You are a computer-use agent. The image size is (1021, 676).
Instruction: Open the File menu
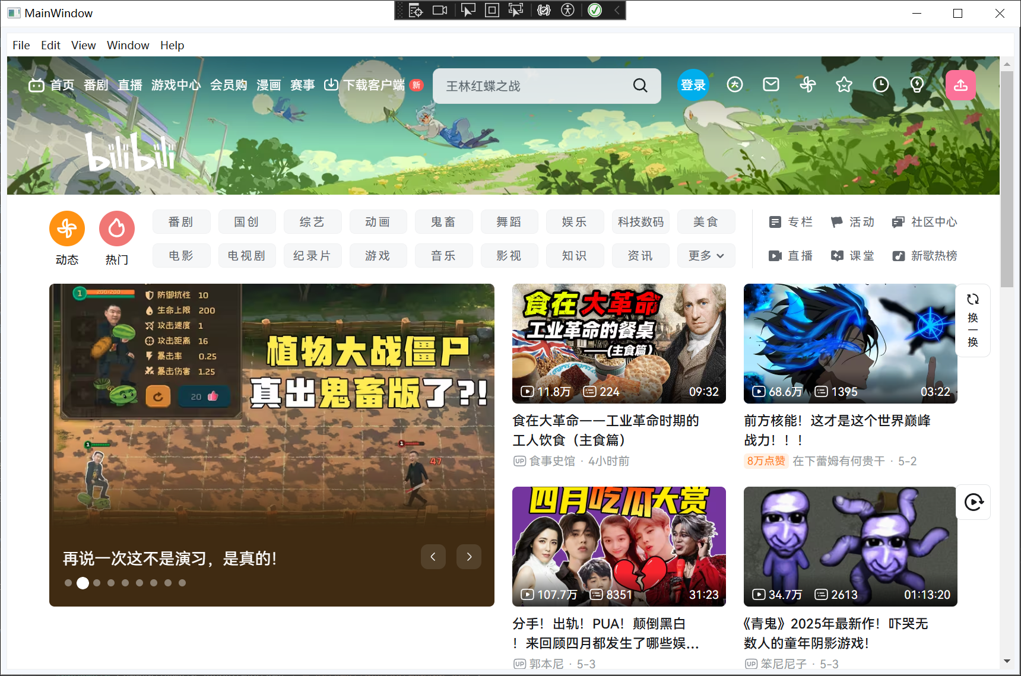[x=21, y=45]
